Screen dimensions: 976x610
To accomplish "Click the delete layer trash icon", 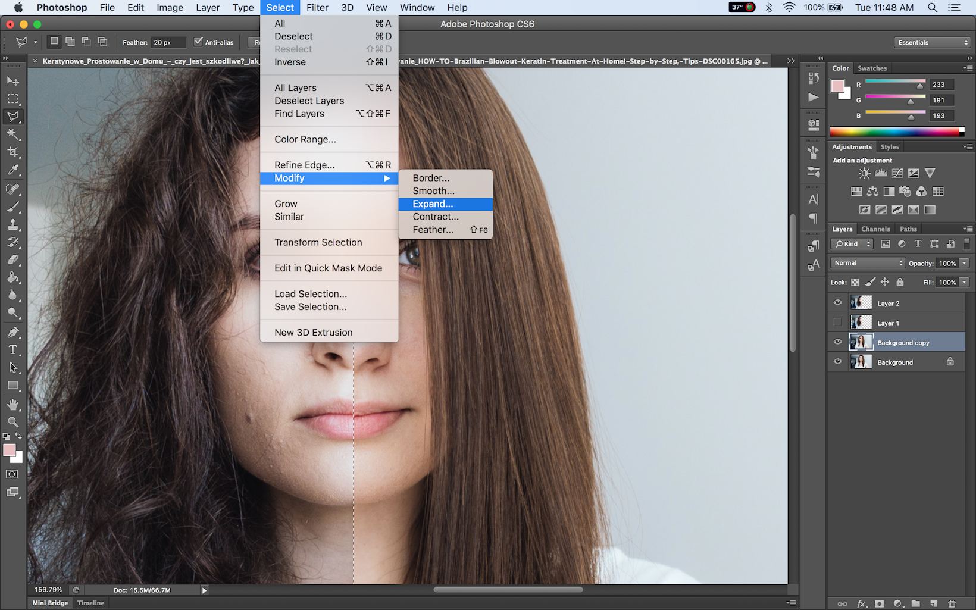I will tap(952, 603).
